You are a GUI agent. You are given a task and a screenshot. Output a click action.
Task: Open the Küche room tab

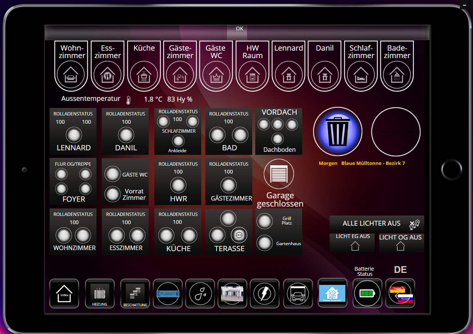click(x=144, y=66)
